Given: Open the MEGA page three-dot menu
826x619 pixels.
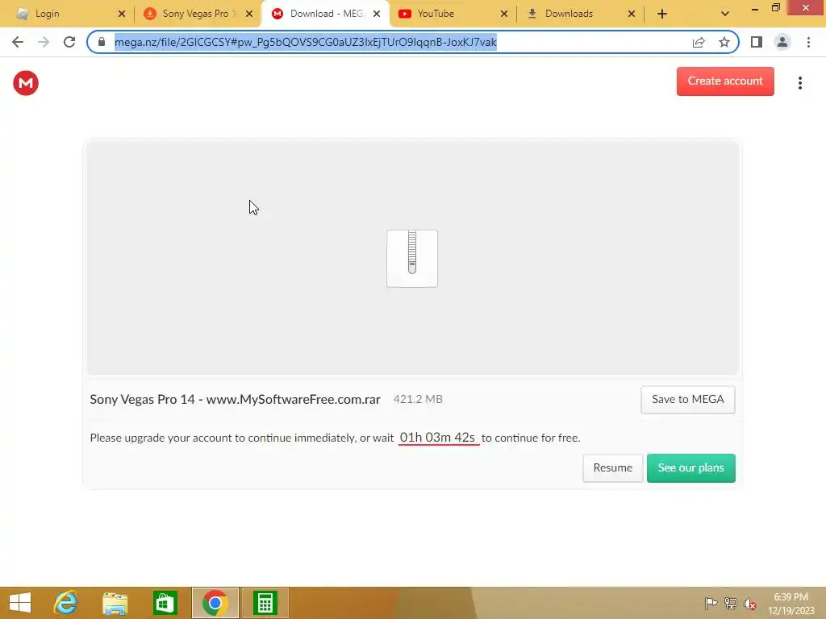Looking at the screenshot, I should point(799,83).
